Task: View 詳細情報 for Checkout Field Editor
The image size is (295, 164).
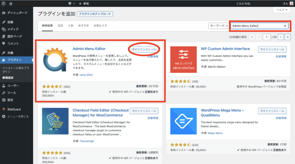Action: 153,118
